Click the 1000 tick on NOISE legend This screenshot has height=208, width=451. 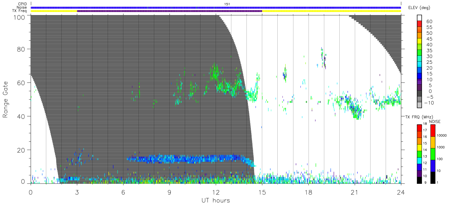click(x=441, y=147)
